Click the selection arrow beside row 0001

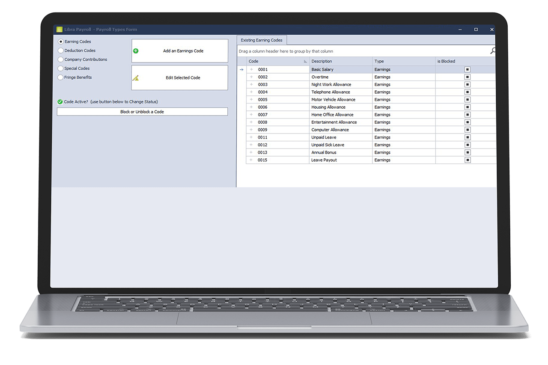[241, 69]
